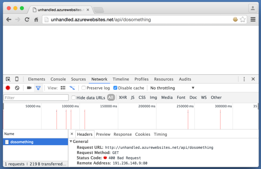The height and width of the screenshot is (169, 261).
Task: Filter requests by Media
Action: pos(167,97)
